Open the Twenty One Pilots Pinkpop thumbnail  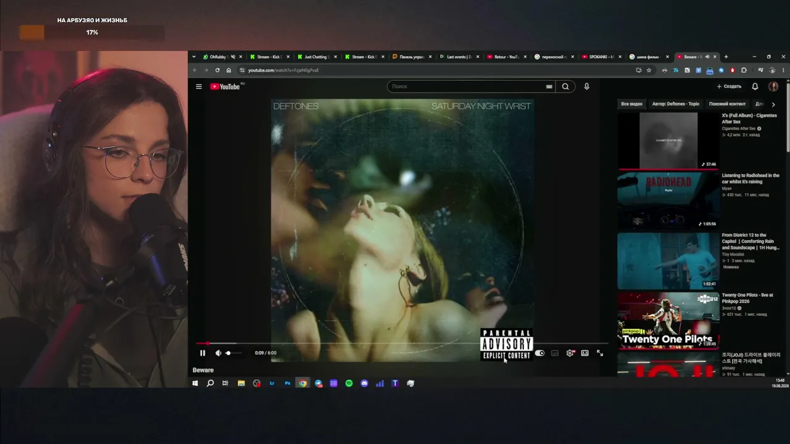(x=668, y=320)
